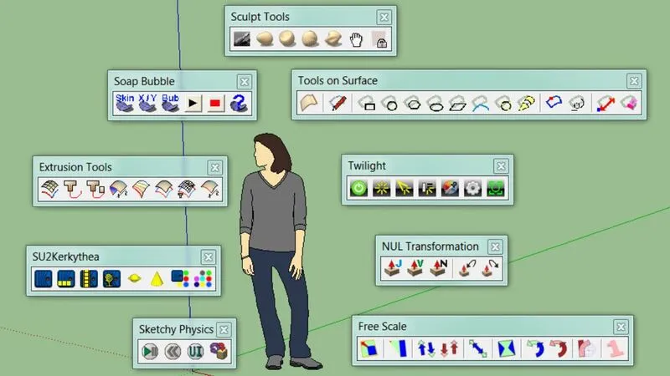Screen dimensions: 670x376
Task: Click the beige surface icon in Tools on Surface
Action: [309, 103]
